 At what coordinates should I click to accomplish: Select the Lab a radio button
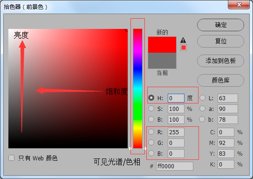[202, 109]
